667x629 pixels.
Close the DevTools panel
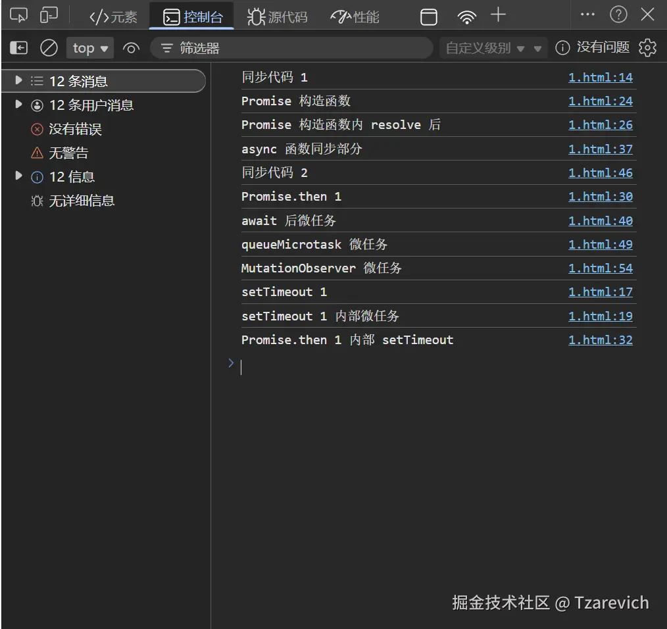point(647,14)
